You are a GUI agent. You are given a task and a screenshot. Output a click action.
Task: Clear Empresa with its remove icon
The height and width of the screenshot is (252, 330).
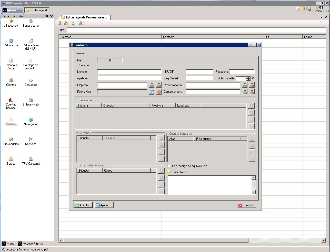(159, 85)
